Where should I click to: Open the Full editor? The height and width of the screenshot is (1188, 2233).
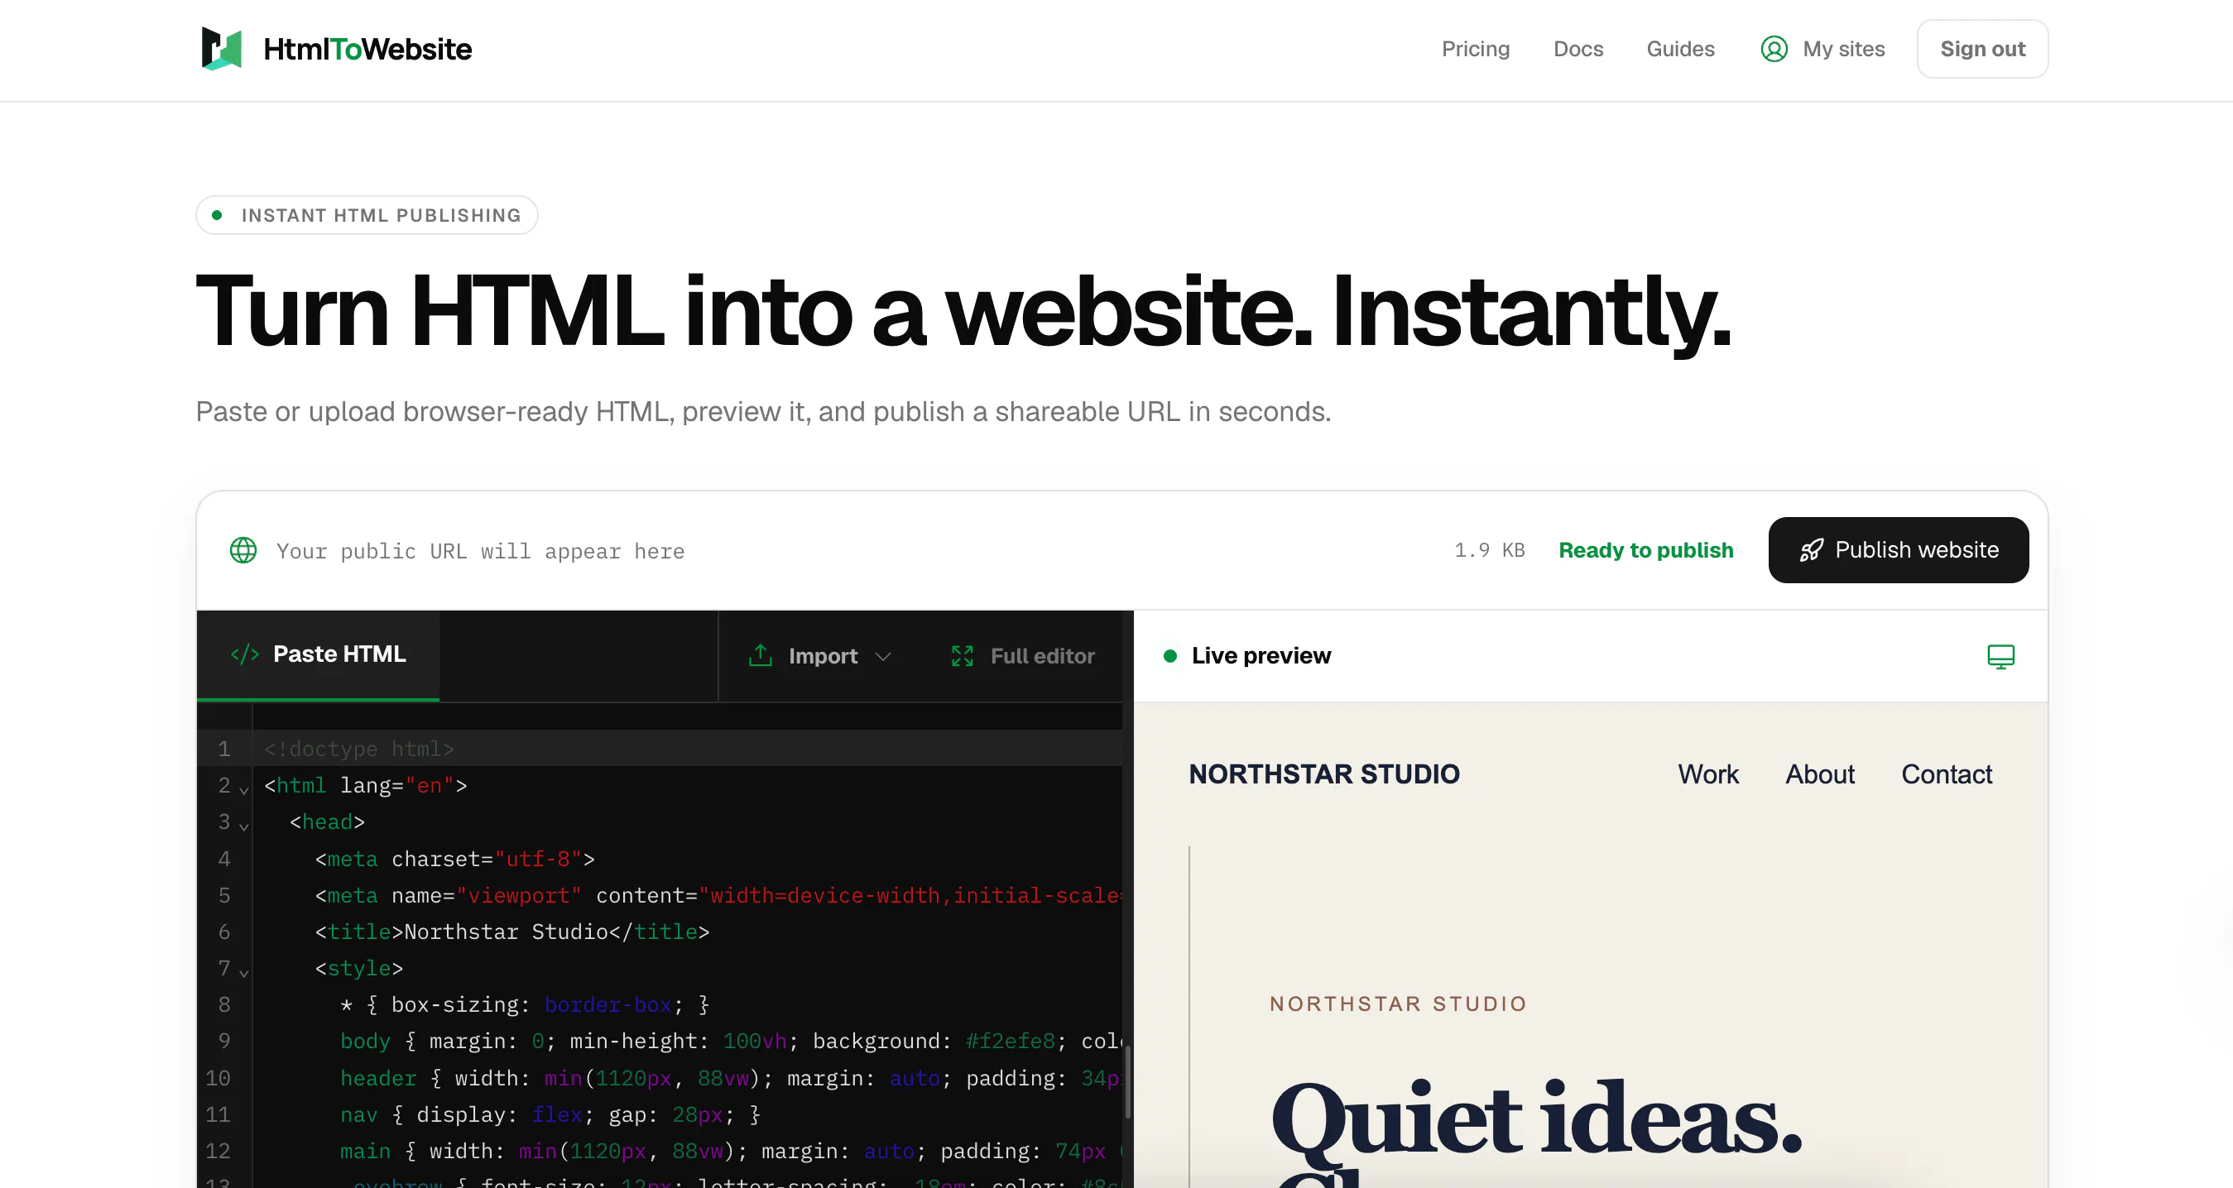click(x=1024, y=656)
